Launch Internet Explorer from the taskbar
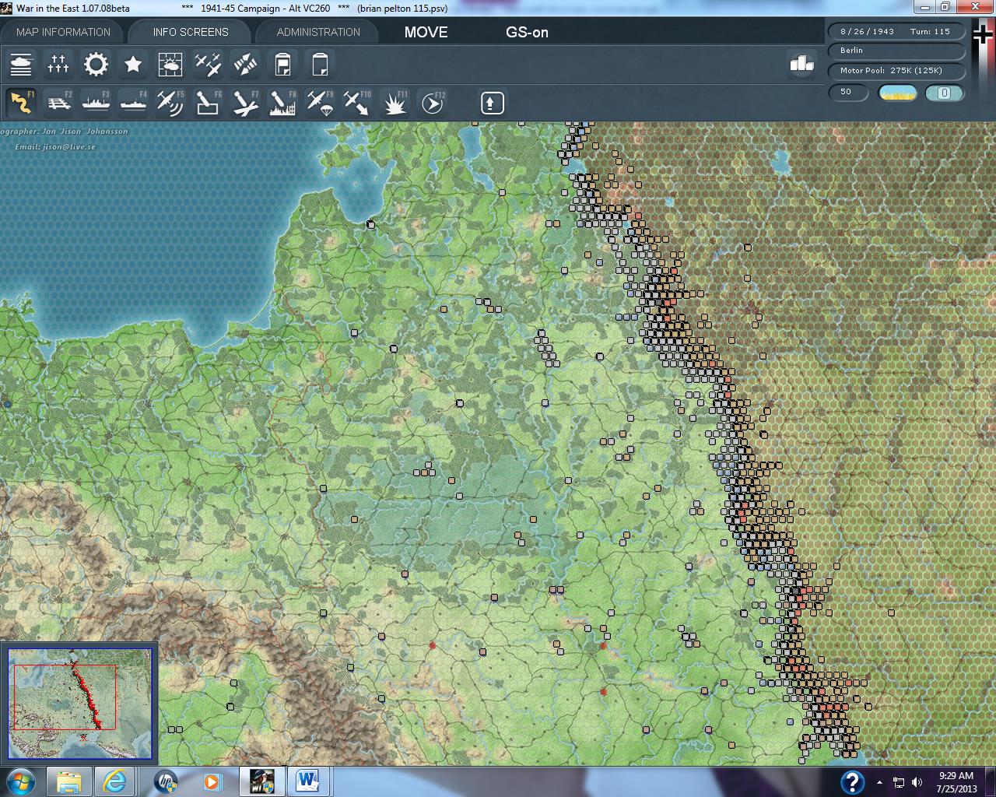 pos(116,781)
